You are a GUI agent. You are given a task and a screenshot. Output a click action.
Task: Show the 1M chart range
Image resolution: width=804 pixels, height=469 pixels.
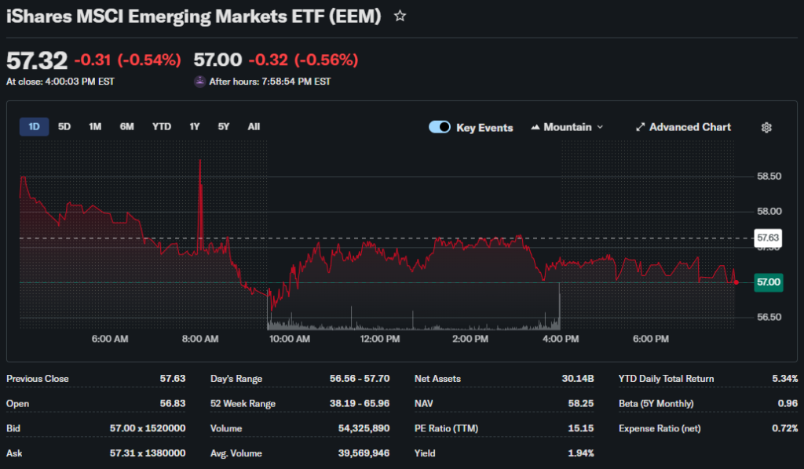coord(95,126)
